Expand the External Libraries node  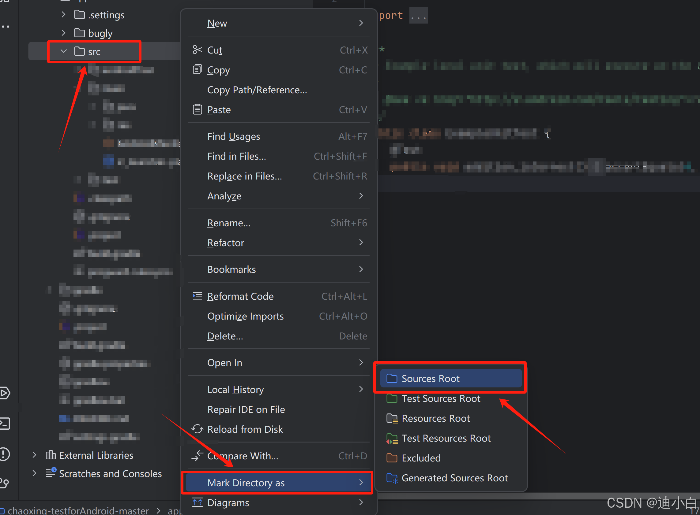[34, 455]
